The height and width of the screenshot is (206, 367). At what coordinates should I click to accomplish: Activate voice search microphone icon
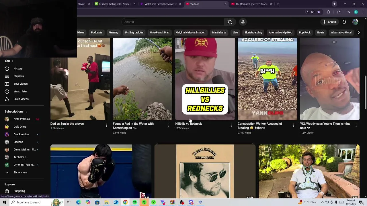point(243,22)
